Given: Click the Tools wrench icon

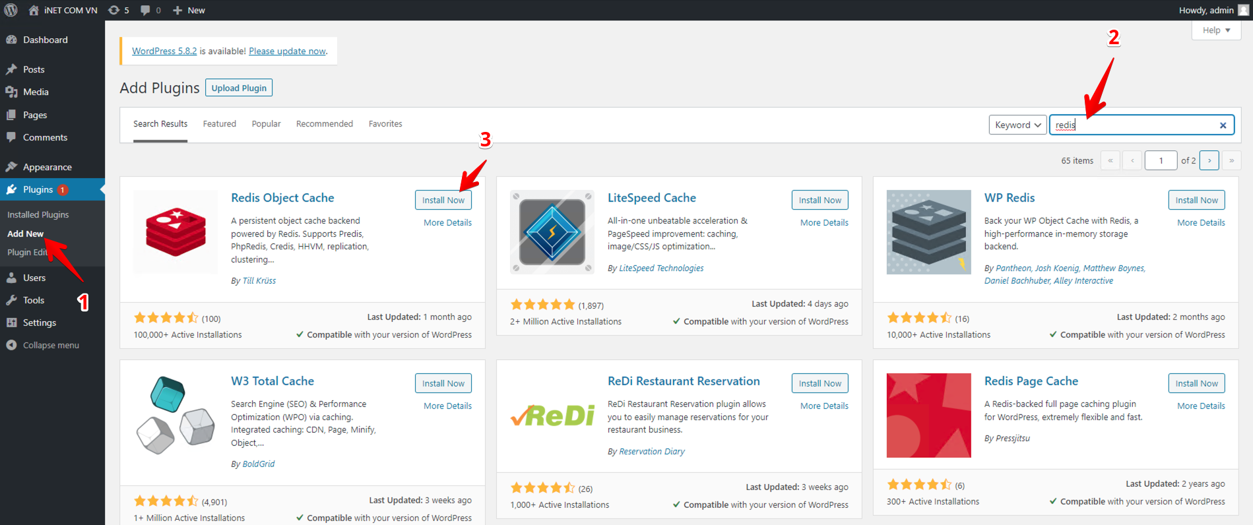Looking at the screenshot, I should click(x=11, y=300).
